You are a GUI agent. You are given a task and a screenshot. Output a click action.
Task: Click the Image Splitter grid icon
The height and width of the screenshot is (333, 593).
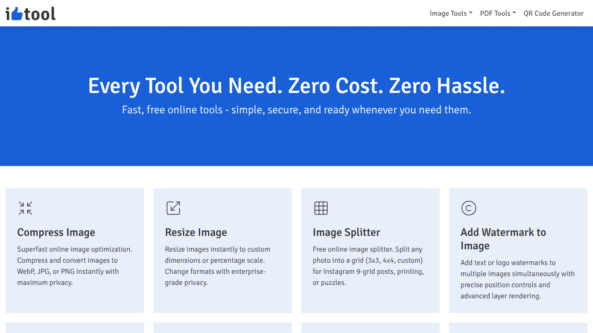[x=321, y=208]
